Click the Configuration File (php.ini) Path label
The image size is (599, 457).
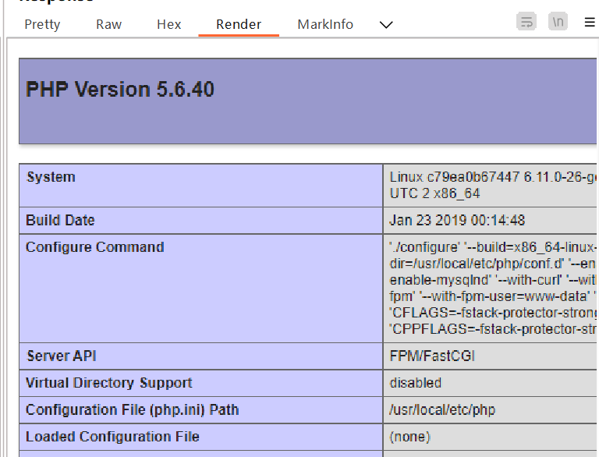(x=132, y=409)
